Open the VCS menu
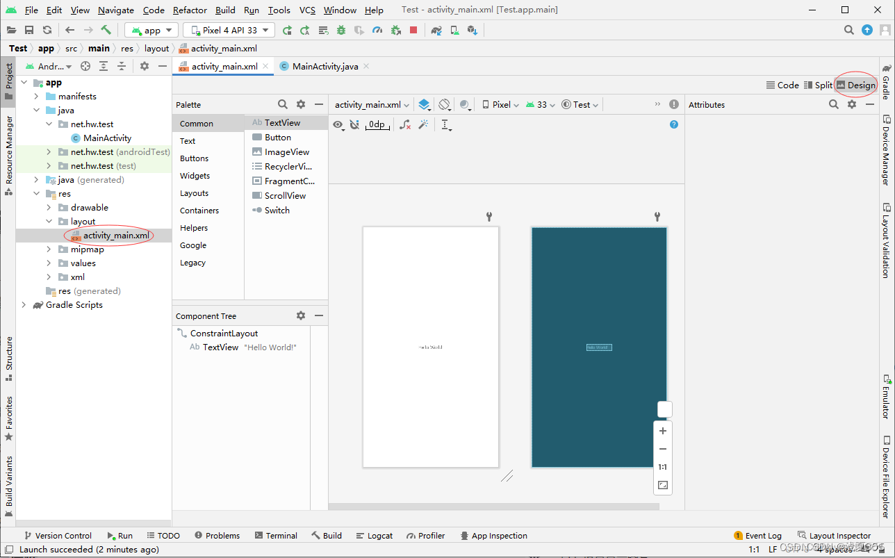 click(x=307, y=10)
